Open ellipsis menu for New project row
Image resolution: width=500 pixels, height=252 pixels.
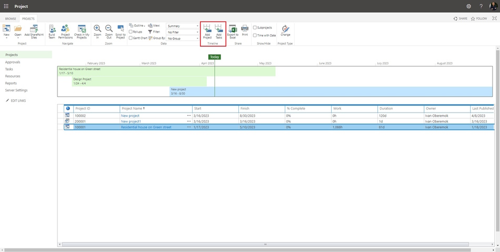coord(189,116)
